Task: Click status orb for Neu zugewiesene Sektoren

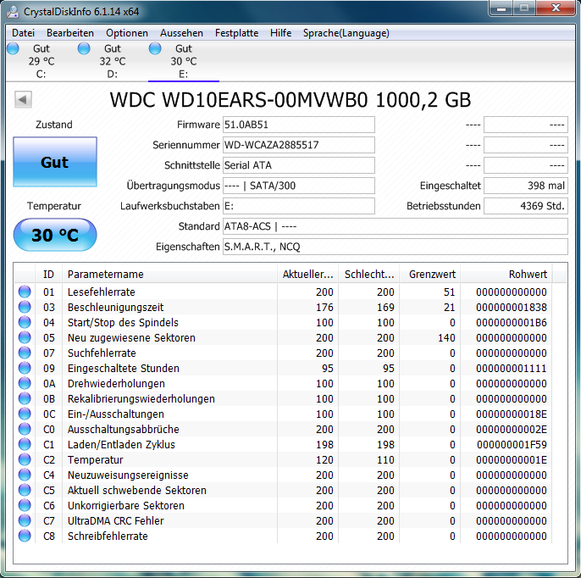Action: click(x=25, y=337)
